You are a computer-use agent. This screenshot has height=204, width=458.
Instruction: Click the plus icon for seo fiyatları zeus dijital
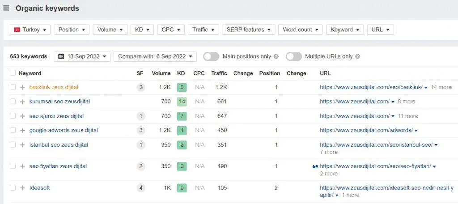tap(22, 166)
